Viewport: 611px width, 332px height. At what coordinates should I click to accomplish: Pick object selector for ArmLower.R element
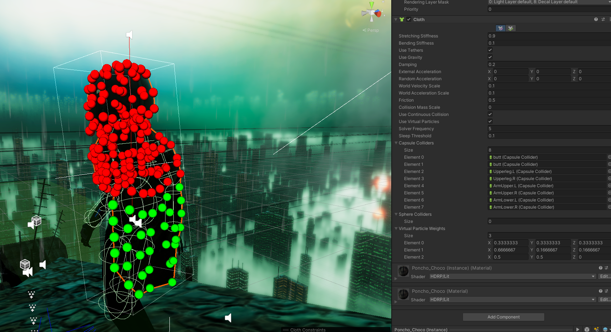[609, 207]
